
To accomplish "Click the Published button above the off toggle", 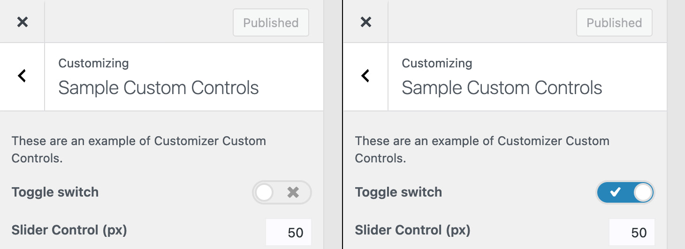I will (271, 22).
